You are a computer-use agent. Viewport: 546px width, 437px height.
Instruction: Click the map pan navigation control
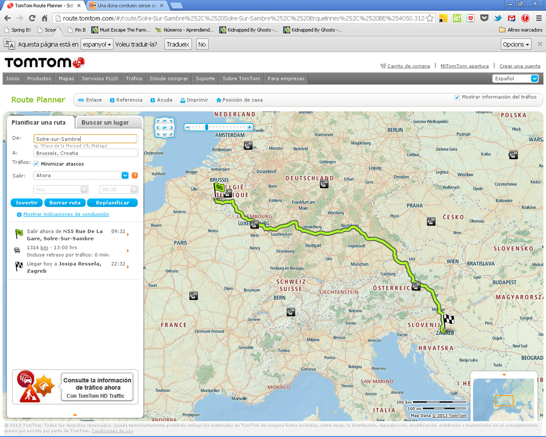pos(165,127)
